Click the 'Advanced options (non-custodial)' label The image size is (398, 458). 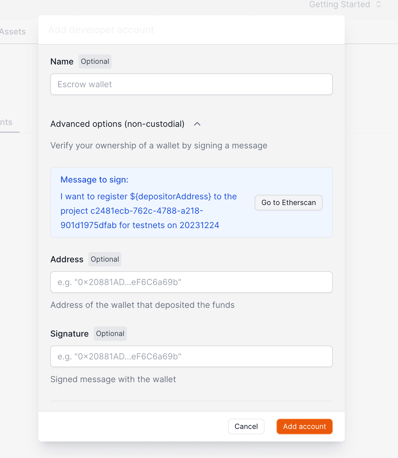coord(117,124)
